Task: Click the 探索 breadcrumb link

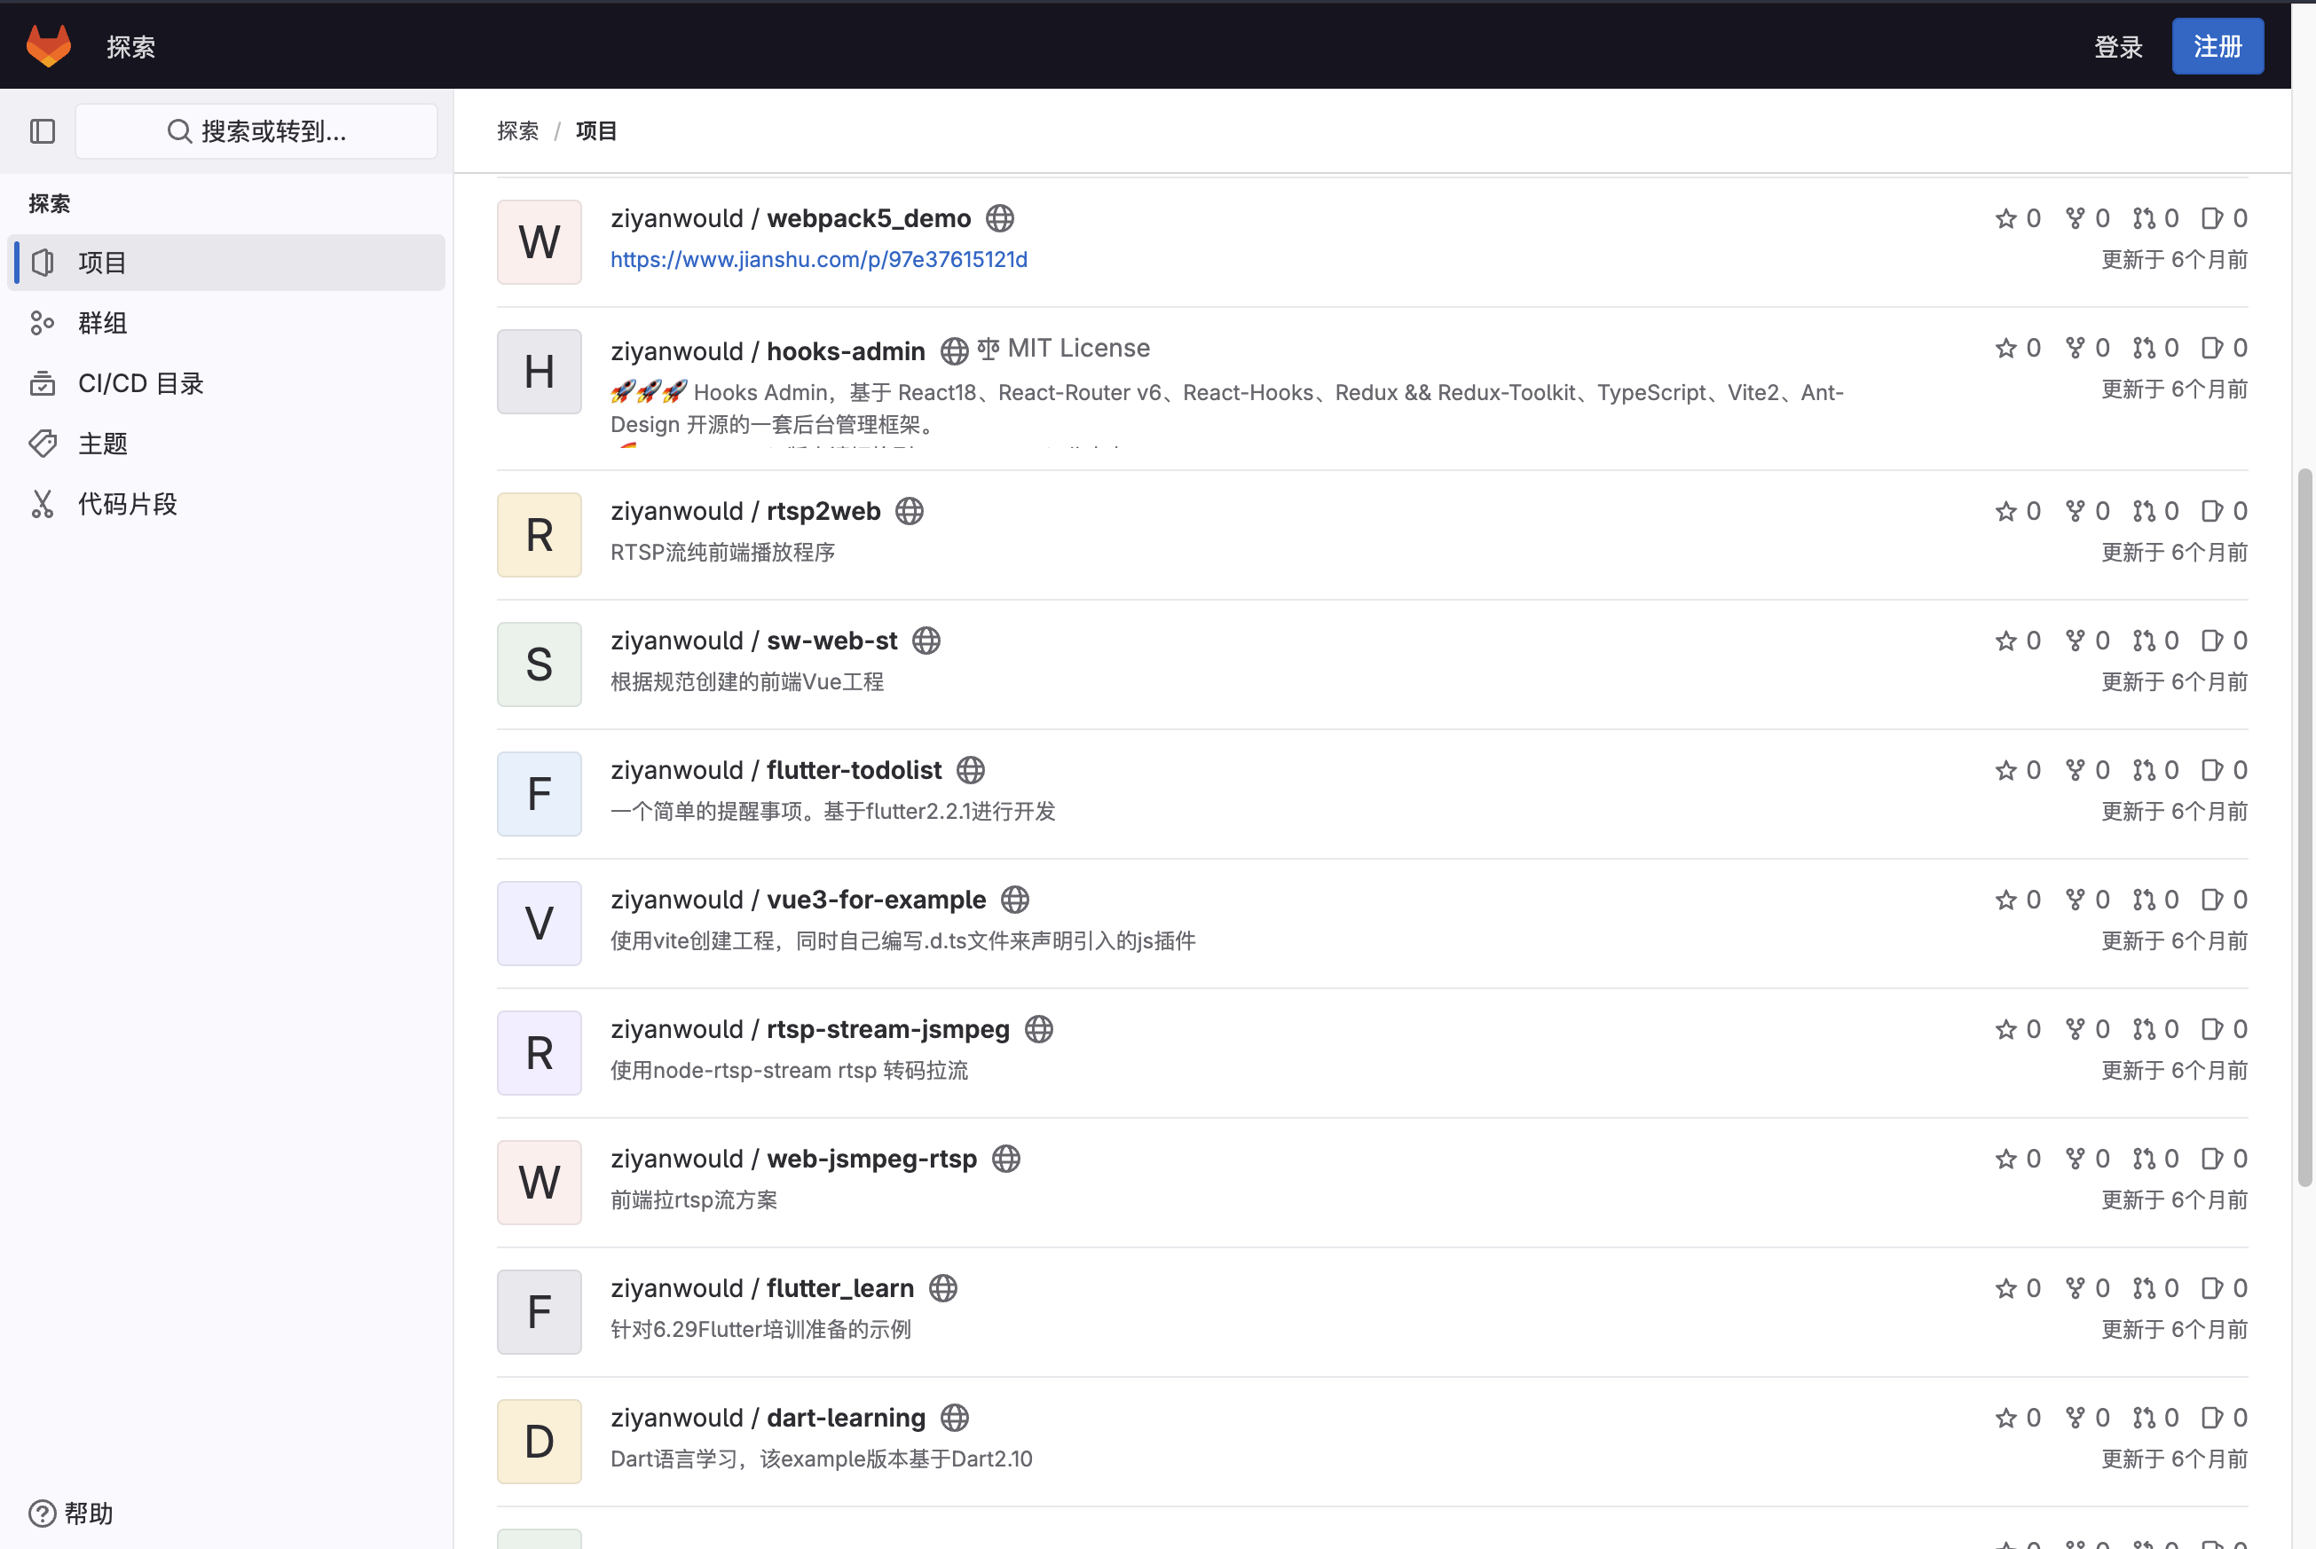Action: point(517,130)
